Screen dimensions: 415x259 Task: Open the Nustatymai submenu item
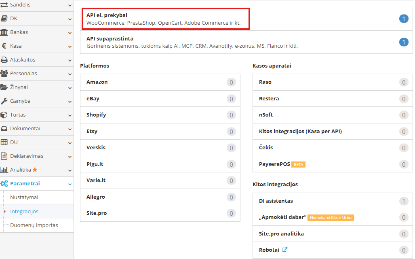click(x=24, y=197)
